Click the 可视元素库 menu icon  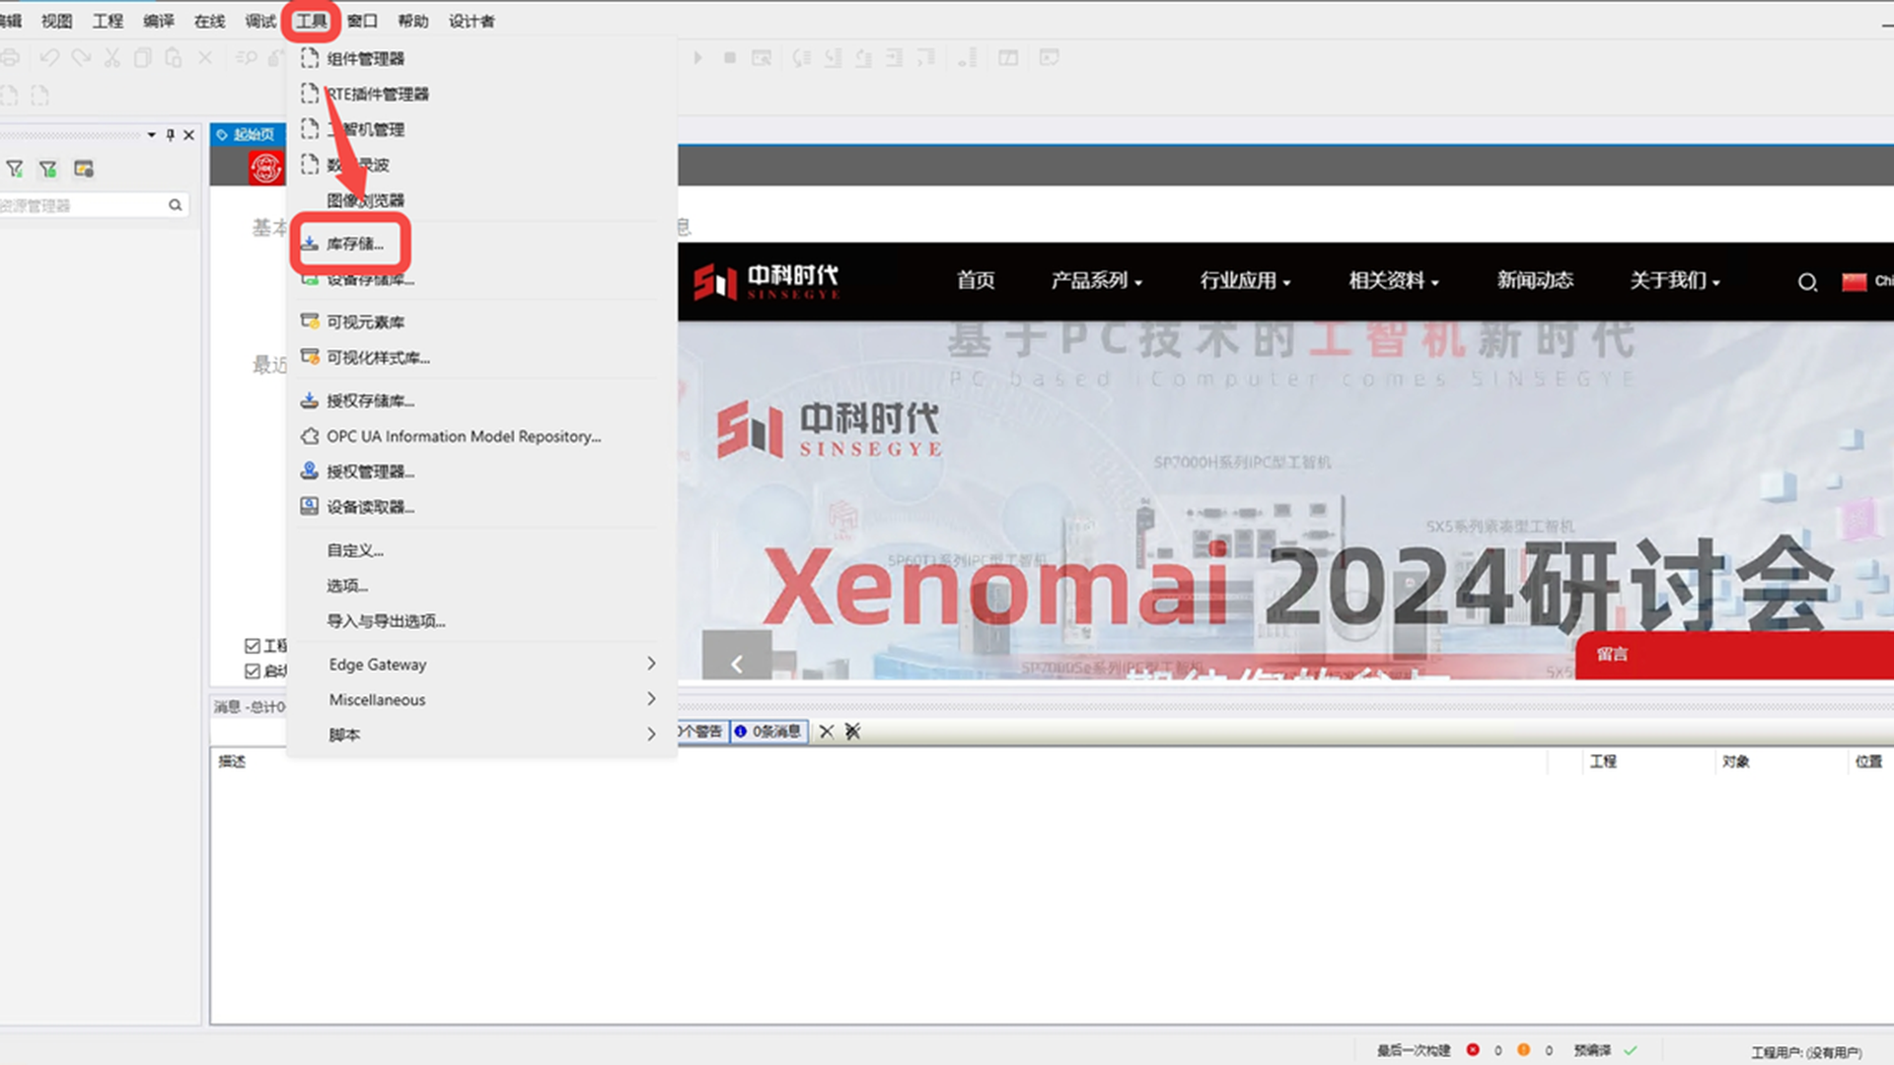310,321
